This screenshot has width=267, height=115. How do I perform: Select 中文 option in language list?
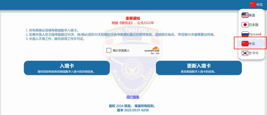252,44
